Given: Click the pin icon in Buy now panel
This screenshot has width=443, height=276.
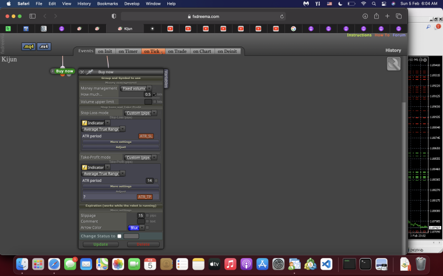Looking at the screenshot, I should [x=90, y=72].
